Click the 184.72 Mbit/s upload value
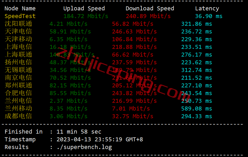 click(86, 16)
